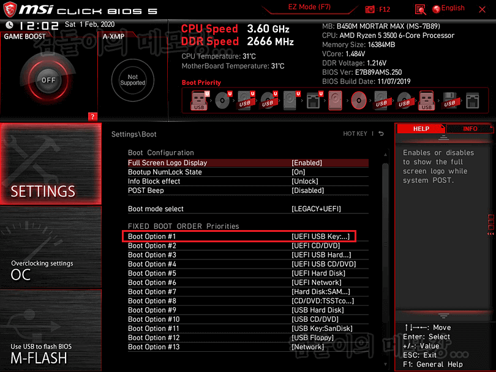Open Boot Option #7 Hard Disk:SAM
Screen dimensions: 496x372
click(x=248, y=291)
